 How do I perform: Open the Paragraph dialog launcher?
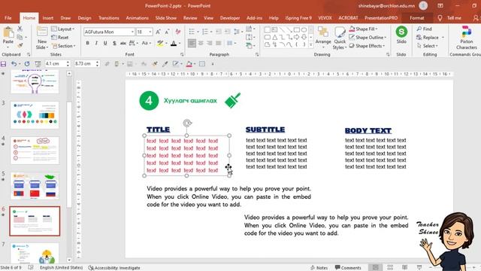[x=257, y=54]
